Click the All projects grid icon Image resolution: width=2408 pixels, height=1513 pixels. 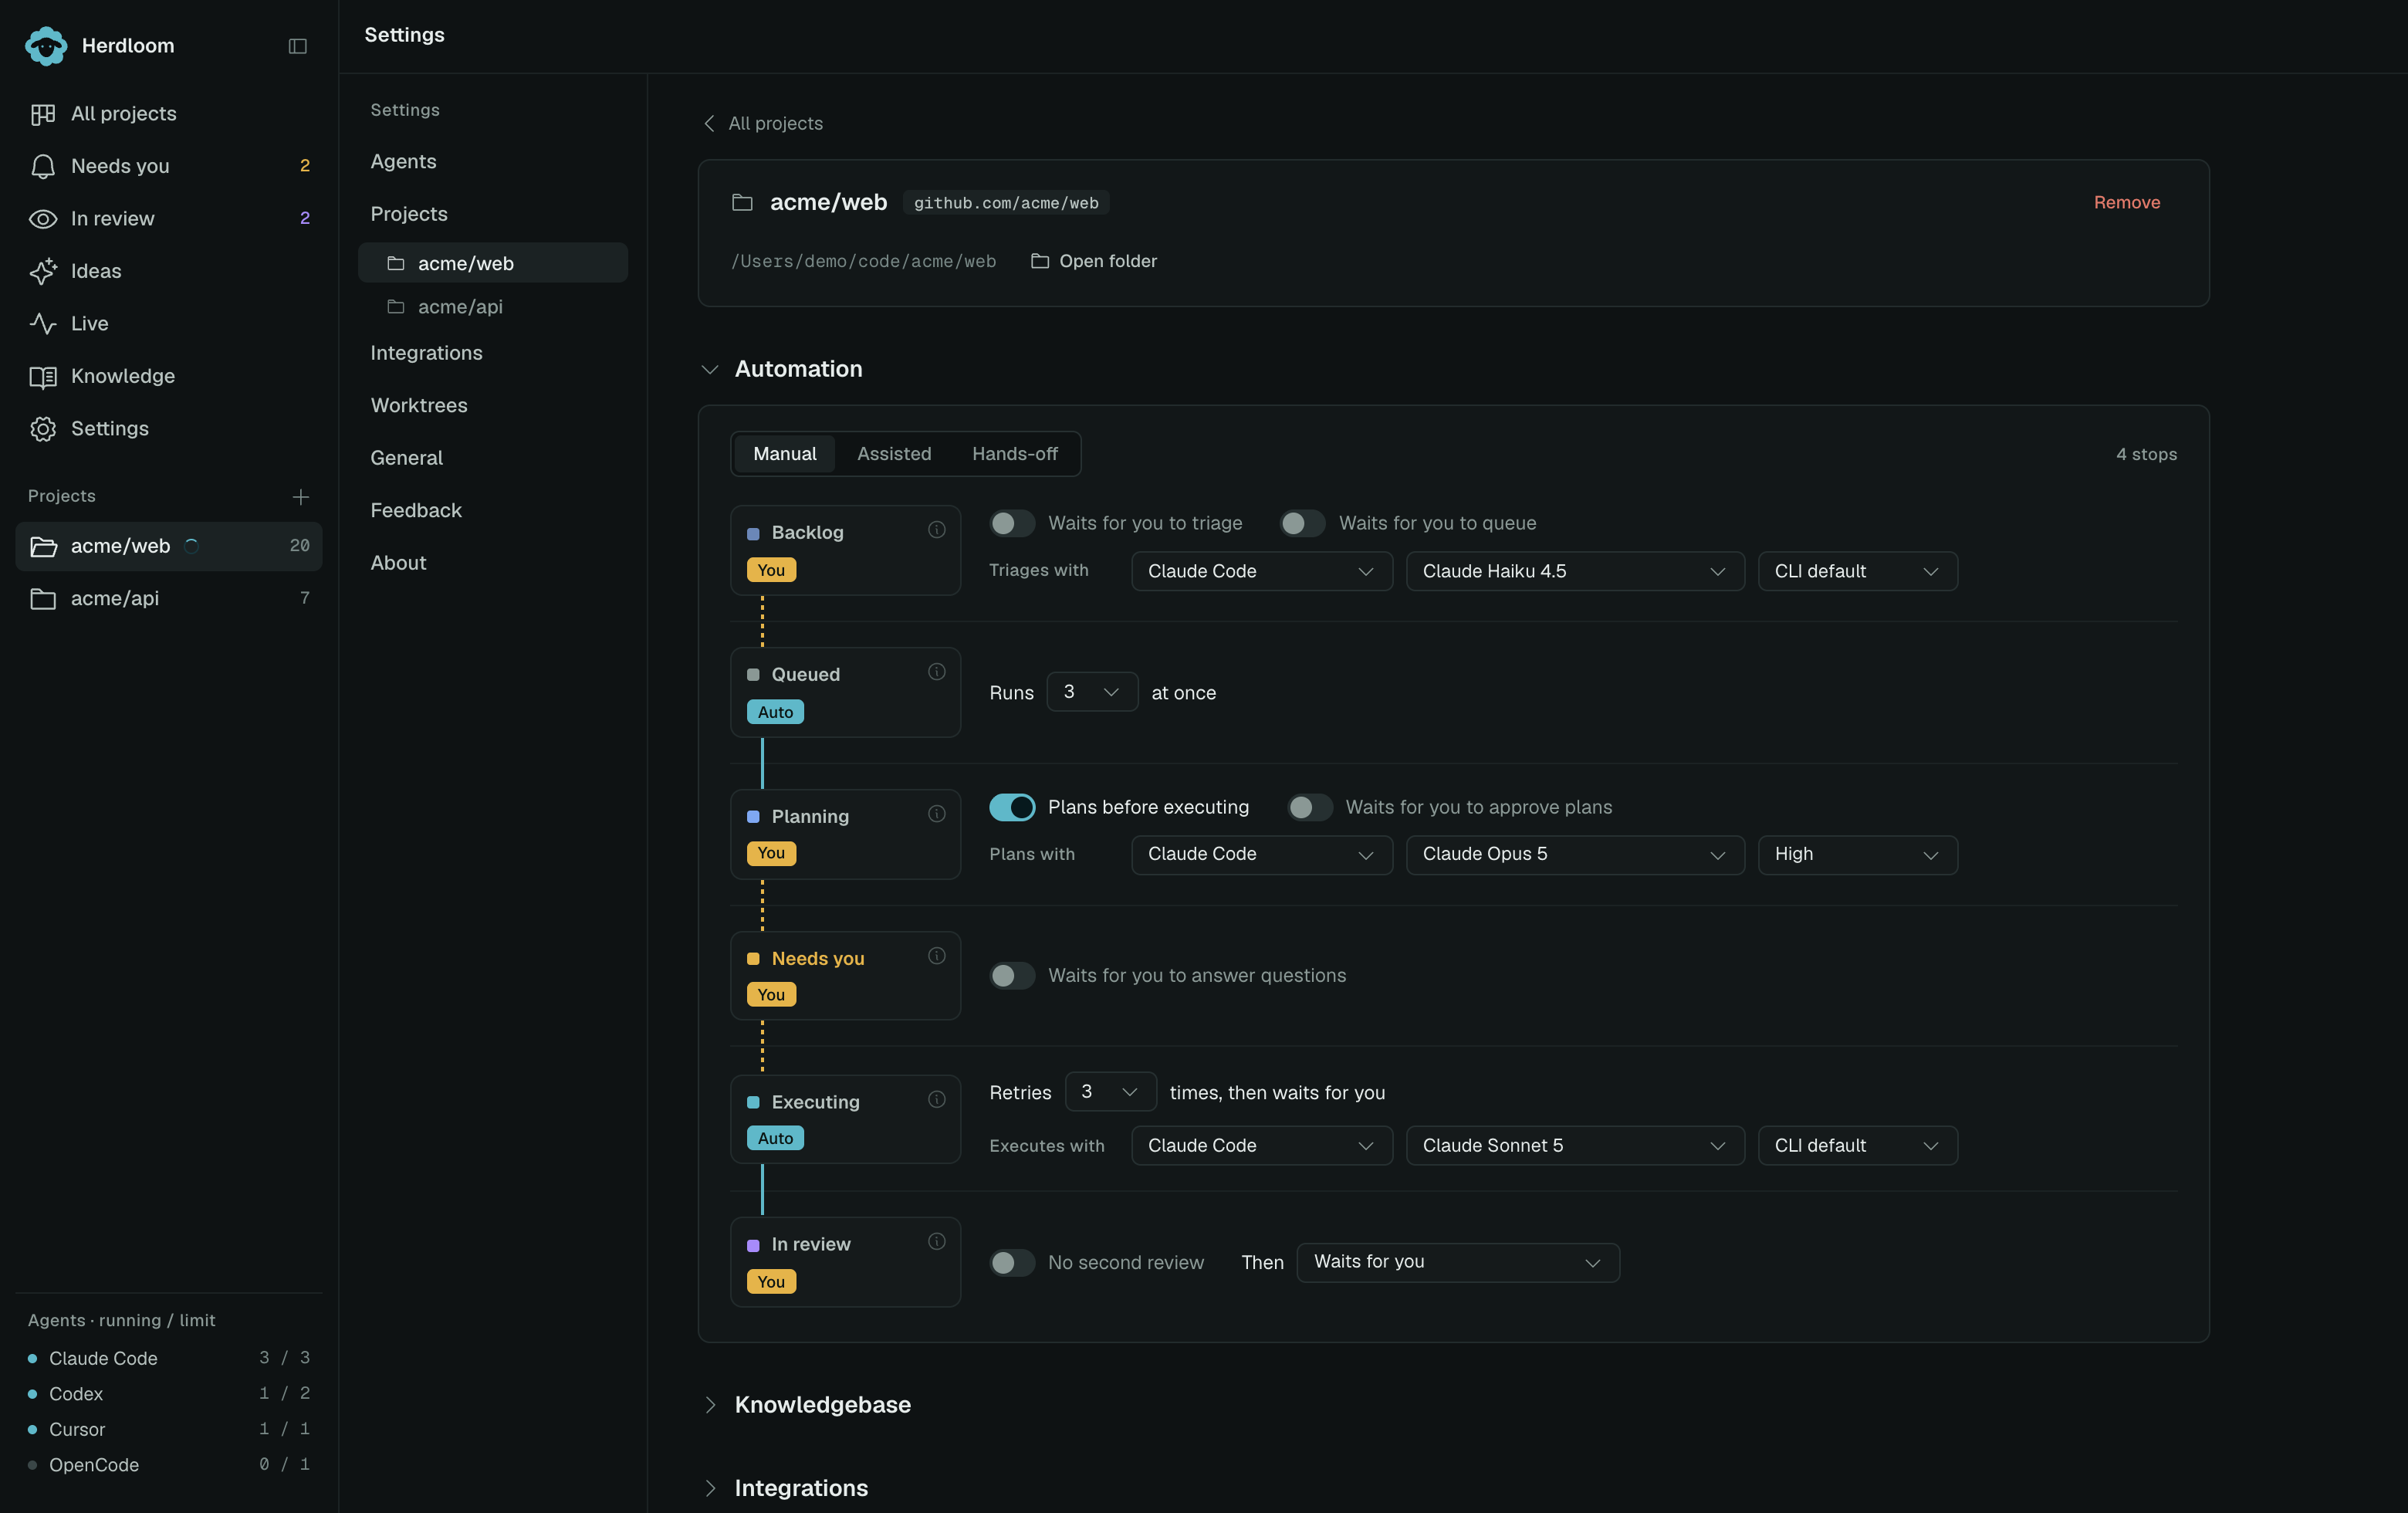43,114
